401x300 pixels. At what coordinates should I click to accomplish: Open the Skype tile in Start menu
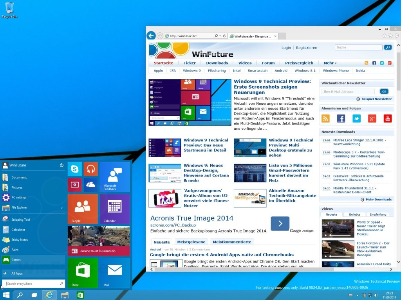[74, 169]
